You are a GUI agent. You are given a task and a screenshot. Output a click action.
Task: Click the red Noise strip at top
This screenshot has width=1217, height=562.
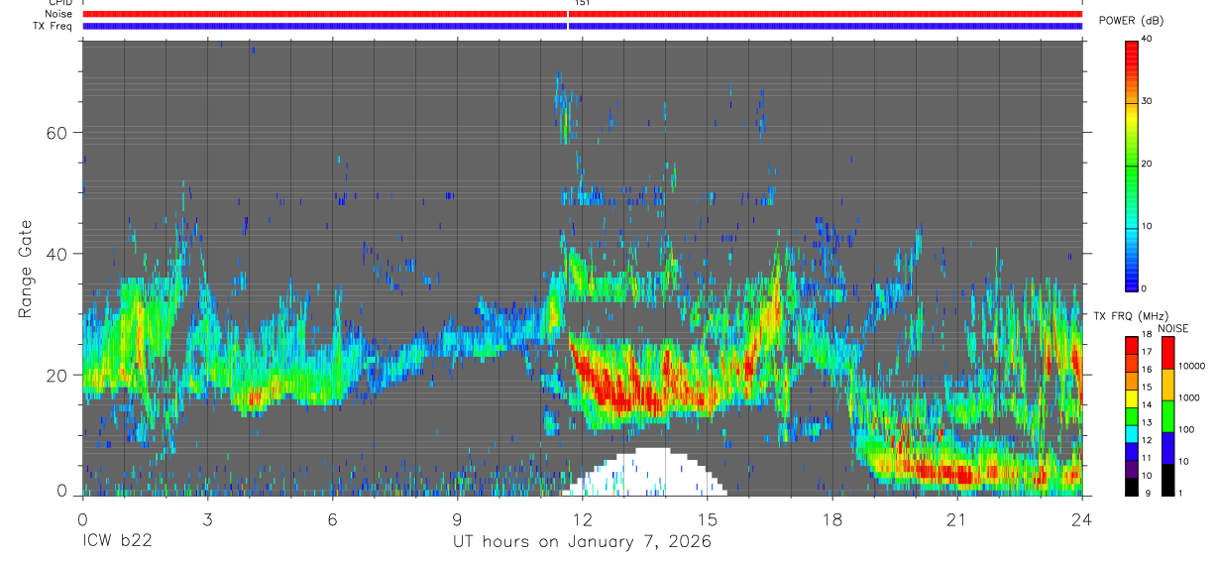(583, 14)
